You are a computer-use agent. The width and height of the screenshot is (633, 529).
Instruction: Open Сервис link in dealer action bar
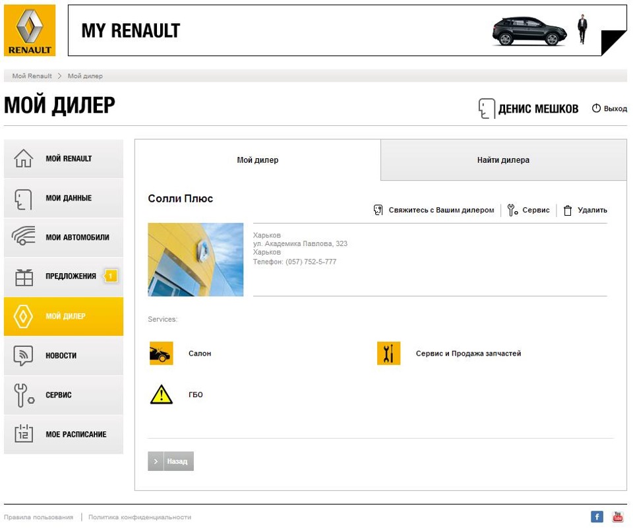click(535, 210)
